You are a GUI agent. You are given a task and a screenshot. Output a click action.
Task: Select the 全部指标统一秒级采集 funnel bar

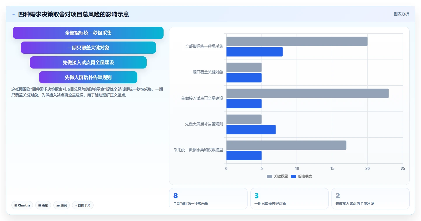click(88, 33)
